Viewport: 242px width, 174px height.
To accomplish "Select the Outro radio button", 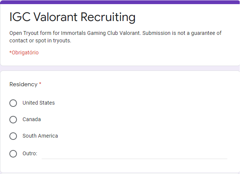I will (13, 153).
